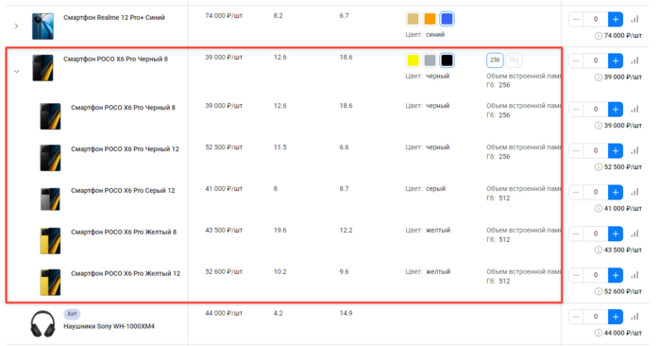Screen dimensions: 658x346
Task: Decrease quantity of POCO X6 Pro Желтый 8
Action: 576,234
